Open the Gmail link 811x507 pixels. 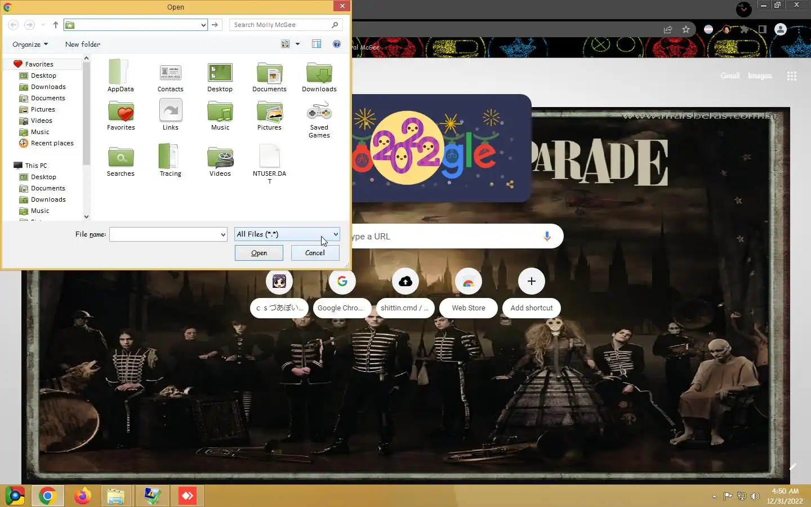coord(730,75)
